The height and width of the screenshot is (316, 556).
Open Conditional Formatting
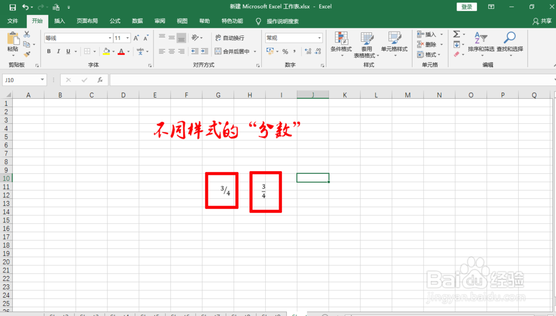341,44
